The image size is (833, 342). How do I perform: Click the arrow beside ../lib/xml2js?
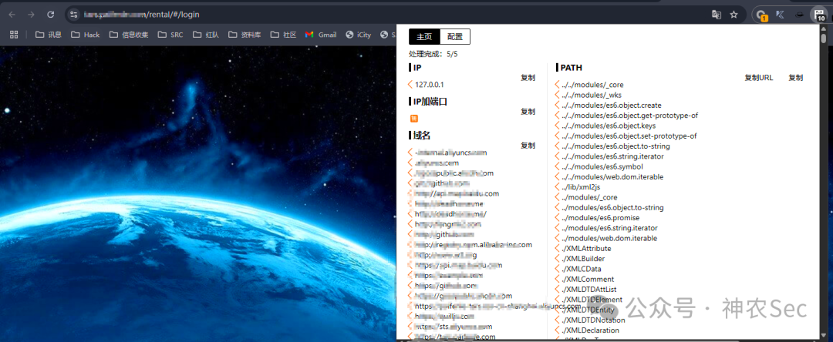(x=557, y=187)
